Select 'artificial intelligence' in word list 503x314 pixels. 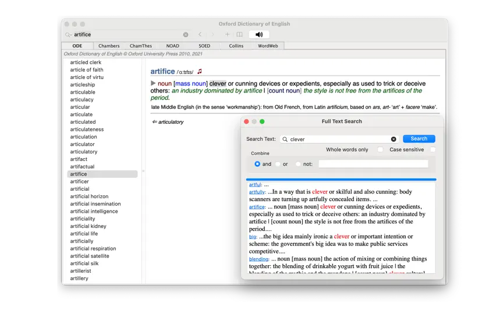pyautogui.click(x=94, y=211)
